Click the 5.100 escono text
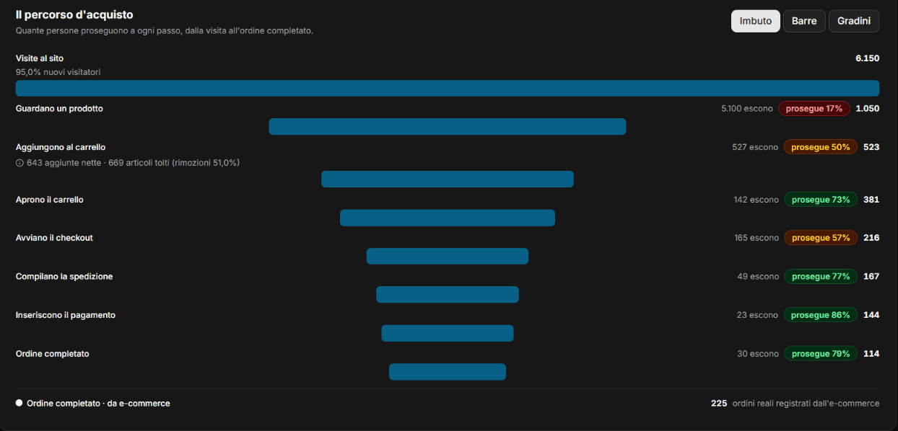Viewport: 898px width, 431px height. pyautogui.click(x=746, y=108)
